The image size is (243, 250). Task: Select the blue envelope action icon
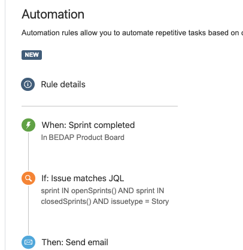[28, 242]
